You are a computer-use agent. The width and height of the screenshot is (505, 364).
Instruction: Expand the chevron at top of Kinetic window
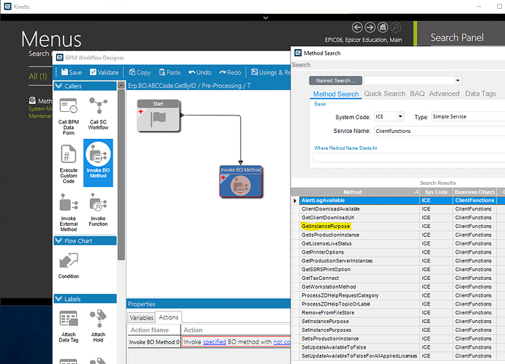click(266, 18)
